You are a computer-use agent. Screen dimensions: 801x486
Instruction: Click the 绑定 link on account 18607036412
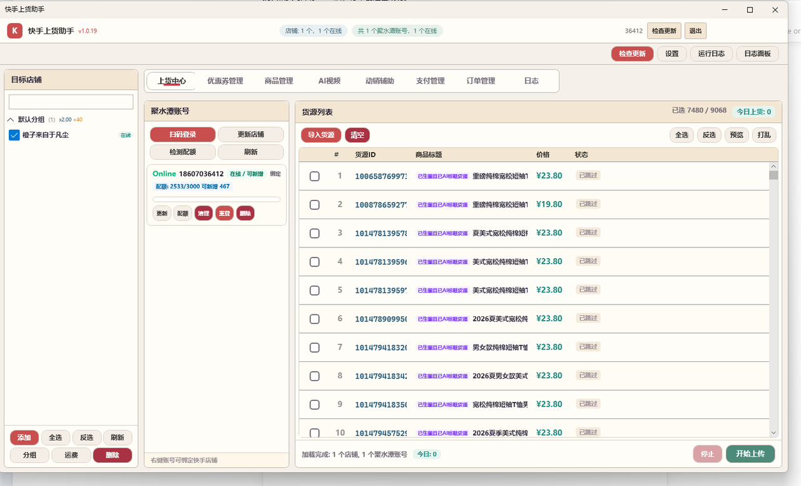click(x=275, y=174)
